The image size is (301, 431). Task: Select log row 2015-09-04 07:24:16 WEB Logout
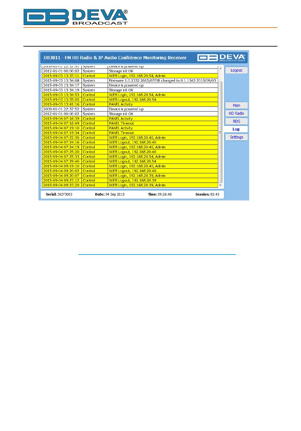tap(130, 142)
